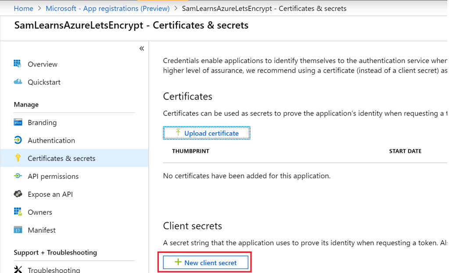449x273 pixels.
Task: Click the START DATE column header
Action: pos(405,151)
